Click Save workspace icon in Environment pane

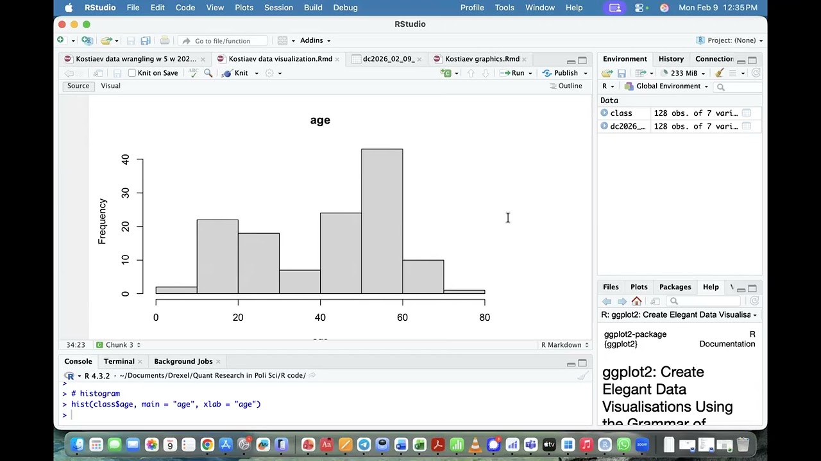(622, 73)
